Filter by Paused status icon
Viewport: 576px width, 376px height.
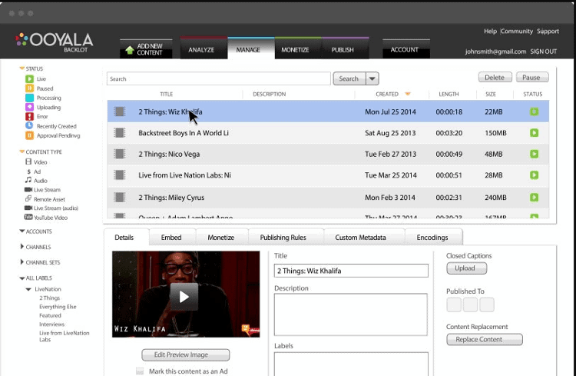coord(29,88)
